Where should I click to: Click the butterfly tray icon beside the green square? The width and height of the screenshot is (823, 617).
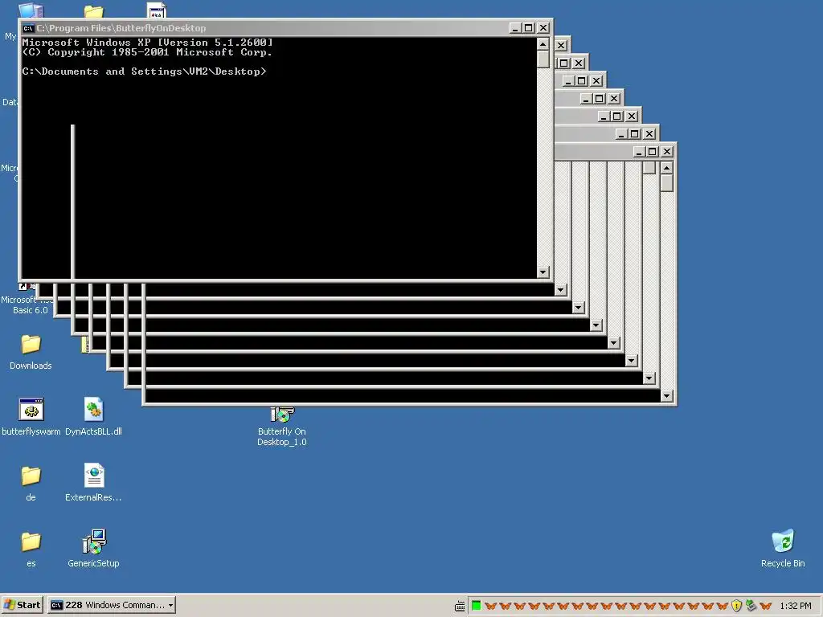pyautogui.click(x=491, y=606)
